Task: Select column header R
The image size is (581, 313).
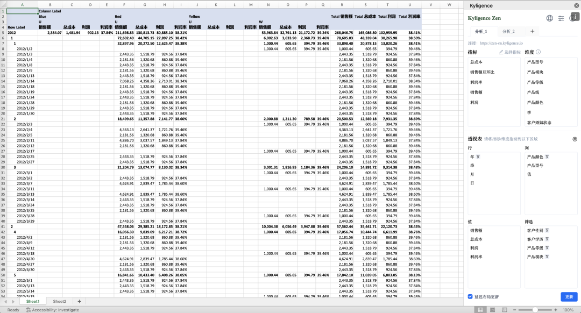Action: (x=342, y=5)
